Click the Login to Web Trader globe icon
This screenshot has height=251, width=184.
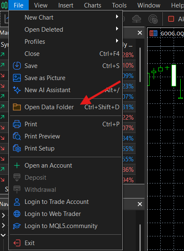17,214
